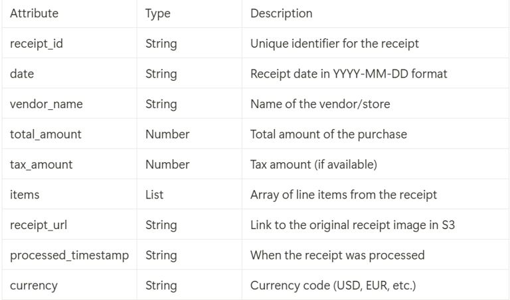Click the List type cell
Screen dimensions: 510x300
[154, 195]
